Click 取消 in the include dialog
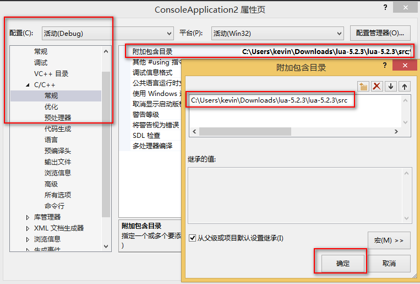 pos(389,264)
